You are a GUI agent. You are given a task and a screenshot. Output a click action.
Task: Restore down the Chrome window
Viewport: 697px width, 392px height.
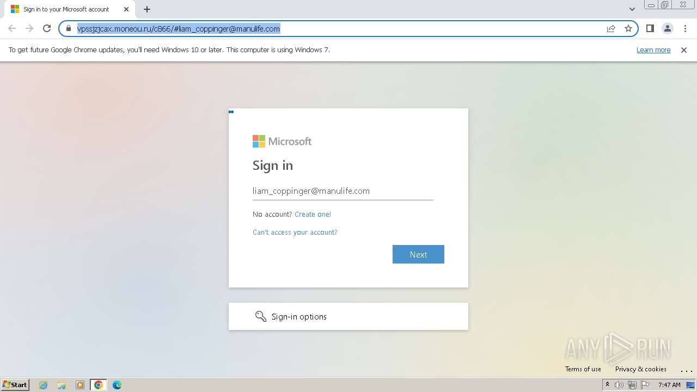pyautogui.click(x=665, y=5)
